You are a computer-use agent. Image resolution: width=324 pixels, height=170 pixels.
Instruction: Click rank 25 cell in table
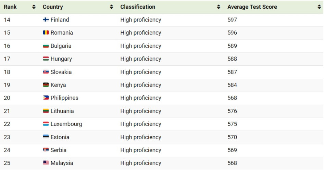(x=7, y=163)
